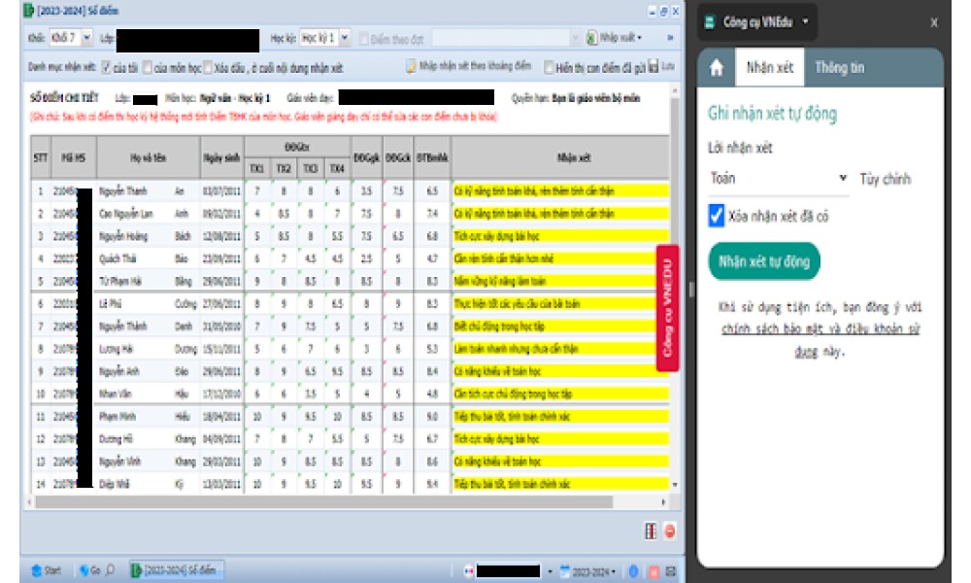Enable the 'của môn học' checkbox

tap(148, 67)
